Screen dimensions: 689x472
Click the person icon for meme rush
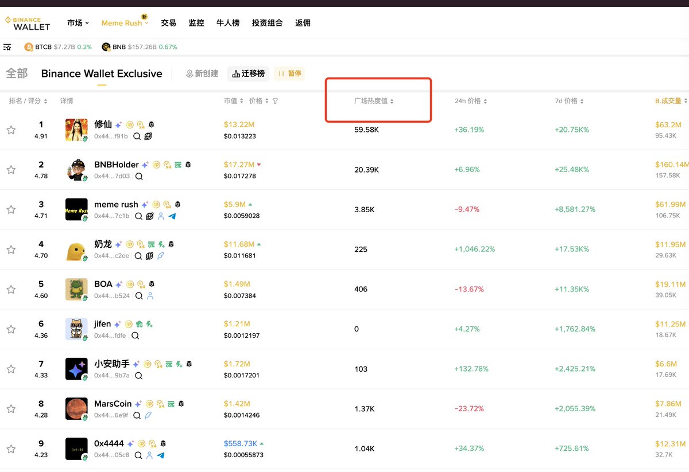pyautogui.click(x=161, y=216)
